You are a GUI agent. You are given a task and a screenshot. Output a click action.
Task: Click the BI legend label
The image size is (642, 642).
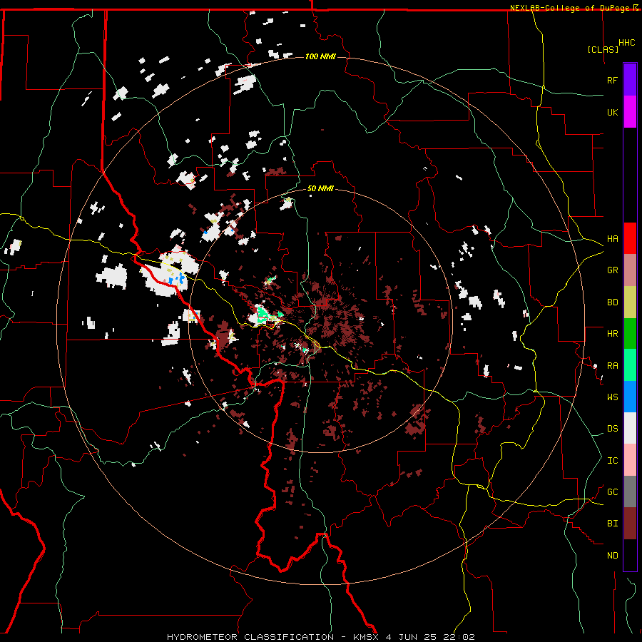tap(612, 524)
